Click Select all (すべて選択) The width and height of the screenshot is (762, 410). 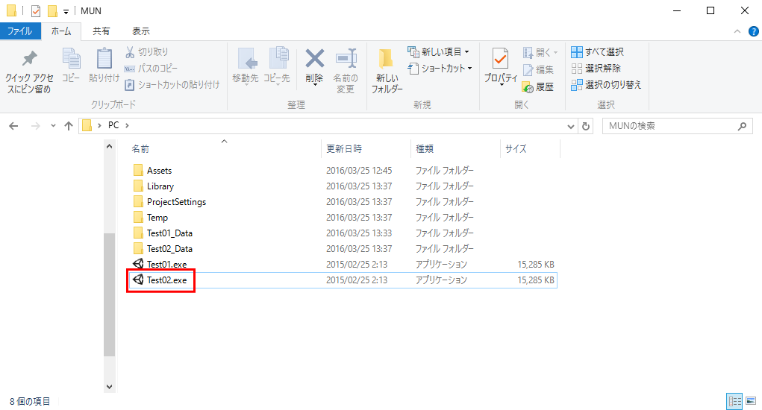coord(597,52)
